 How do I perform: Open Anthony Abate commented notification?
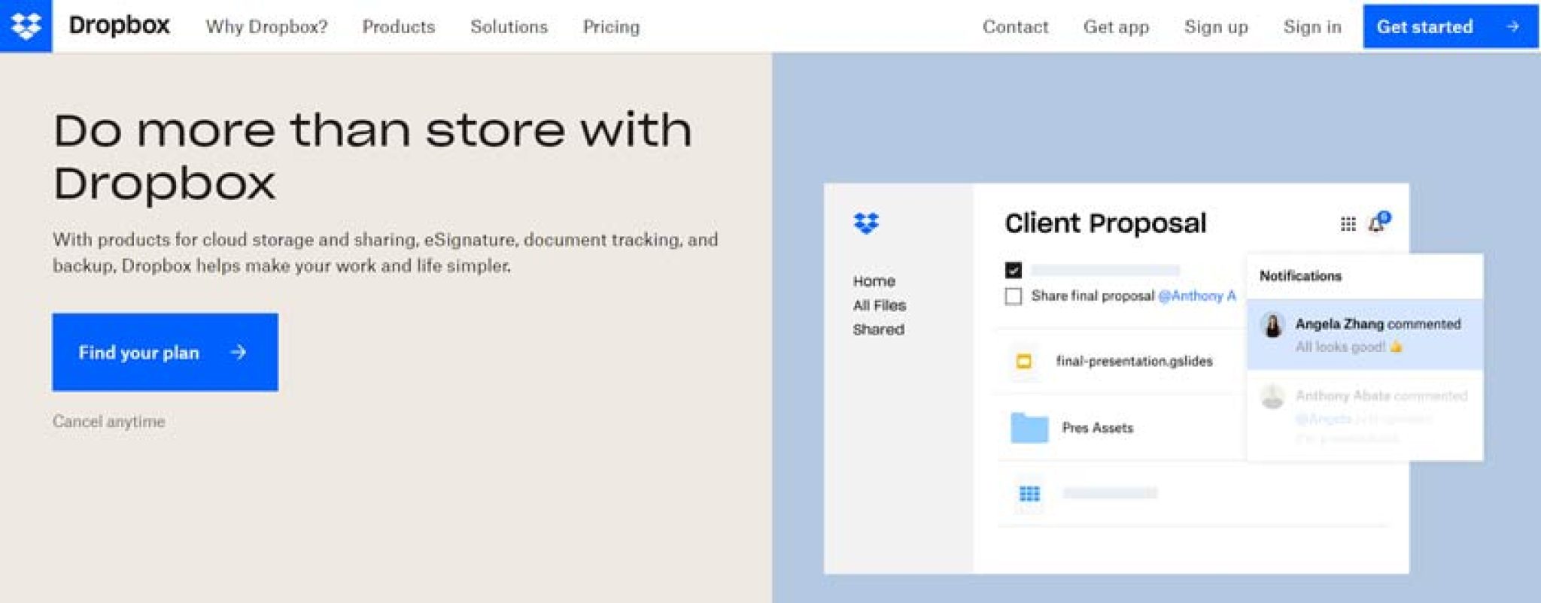(x=1364, y=415)
